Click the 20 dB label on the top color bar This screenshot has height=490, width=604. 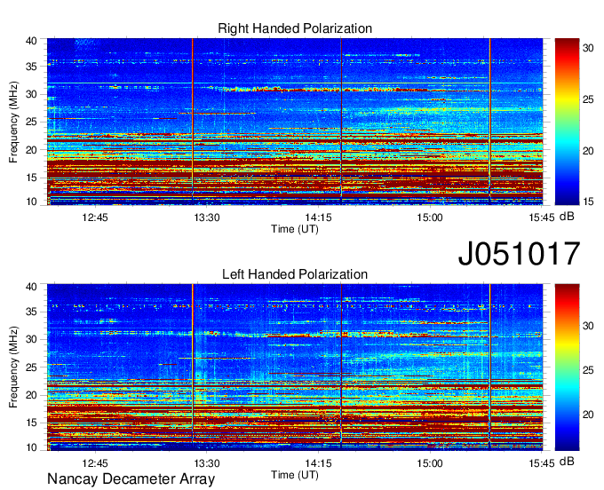[588, 151]
